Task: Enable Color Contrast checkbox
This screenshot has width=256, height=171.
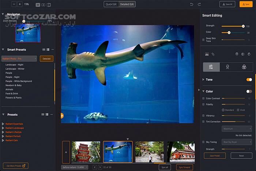Action: tap(203, 98)
